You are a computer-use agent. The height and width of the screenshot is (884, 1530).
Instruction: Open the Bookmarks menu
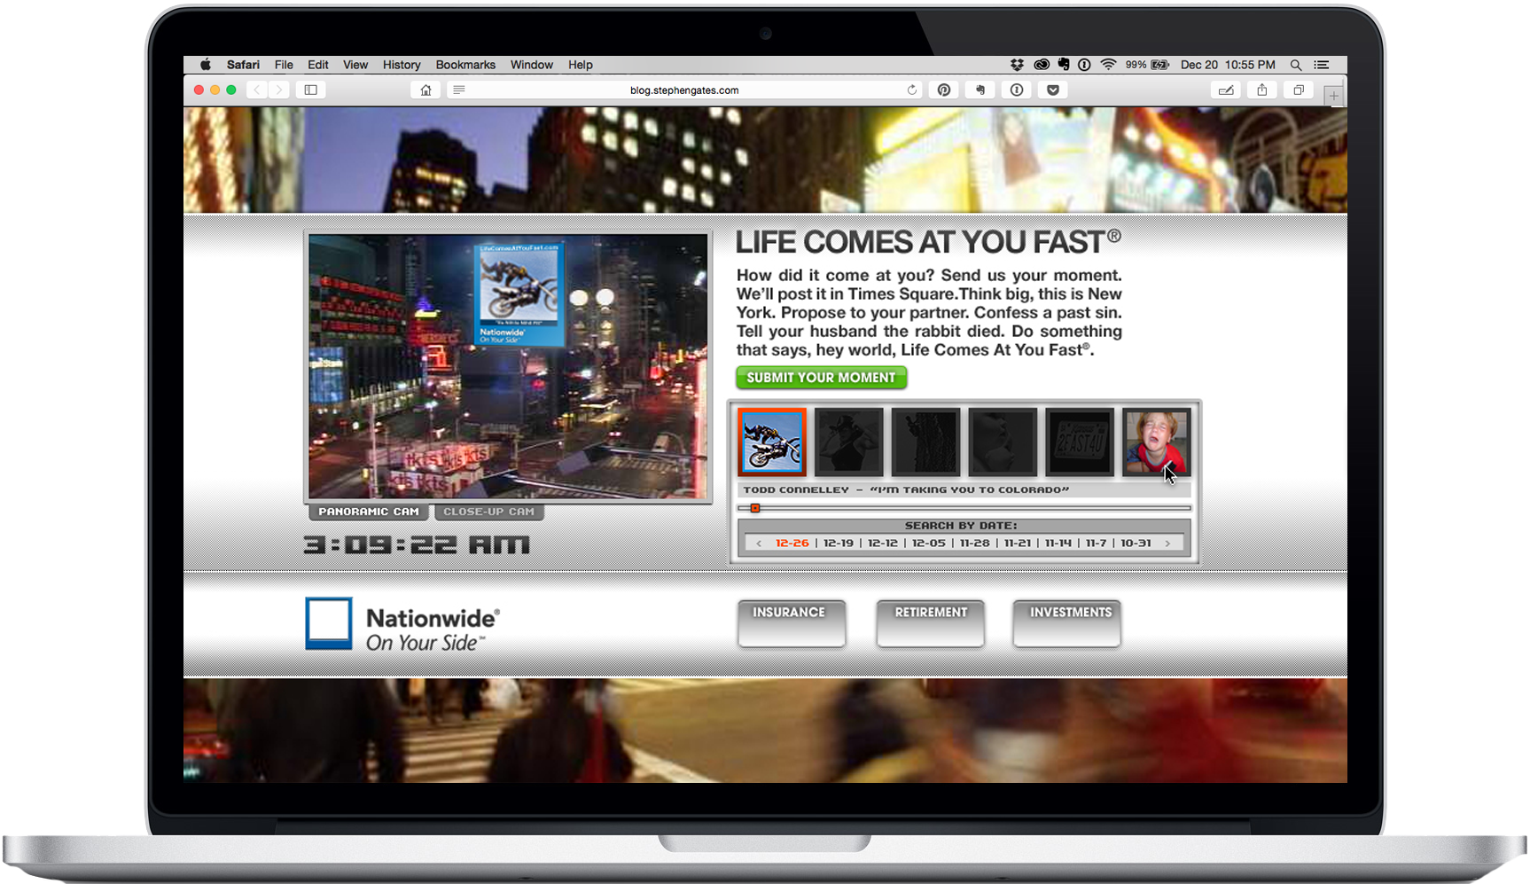[x=465, y=65]
